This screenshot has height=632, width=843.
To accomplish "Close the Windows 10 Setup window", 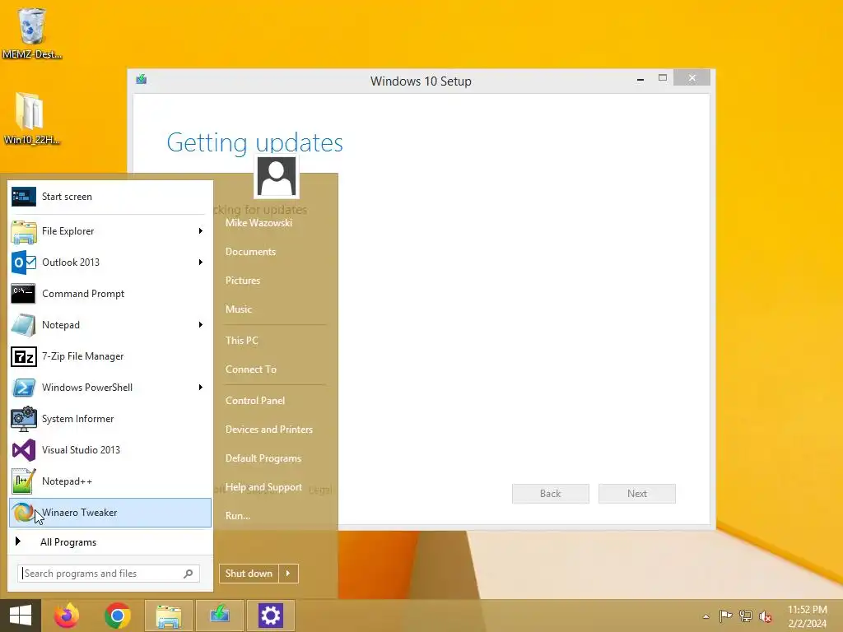I will [692, 78].
